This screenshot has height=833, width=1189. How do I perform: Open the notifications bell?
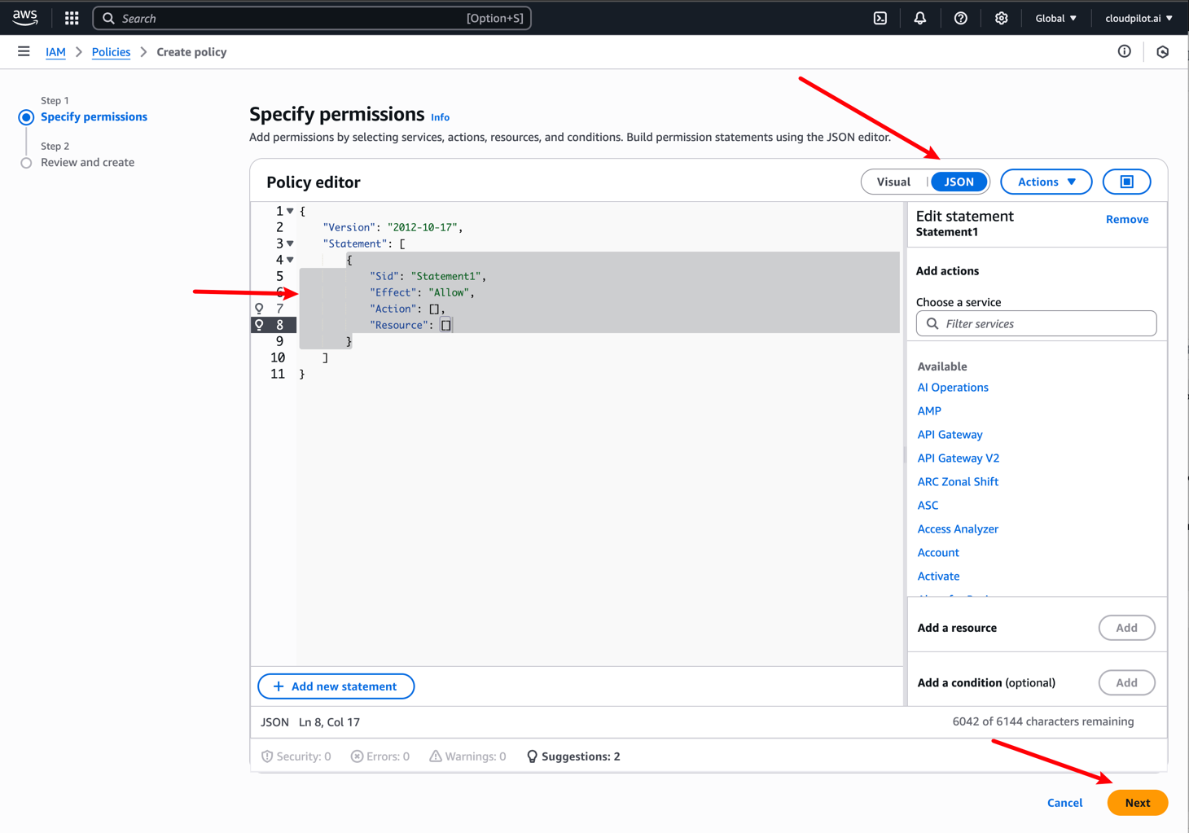pyautogui.click(x=920, y=17)
